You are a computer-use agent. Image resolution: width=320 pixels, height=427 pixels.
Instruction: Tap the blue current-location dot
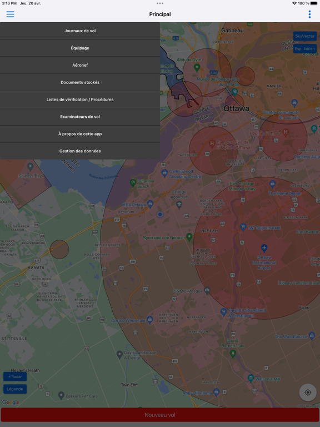pos(160,214)
